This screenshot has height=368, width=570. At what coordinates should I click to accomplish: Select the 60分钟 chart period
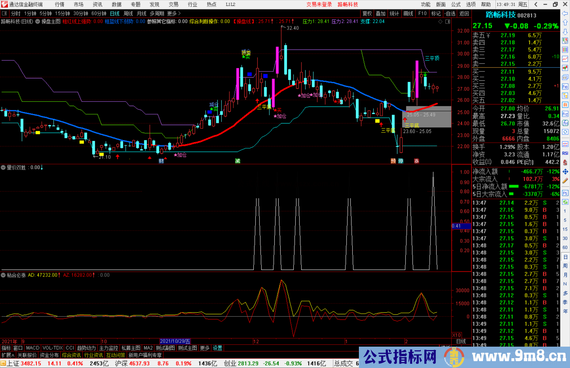click(99, 13)
